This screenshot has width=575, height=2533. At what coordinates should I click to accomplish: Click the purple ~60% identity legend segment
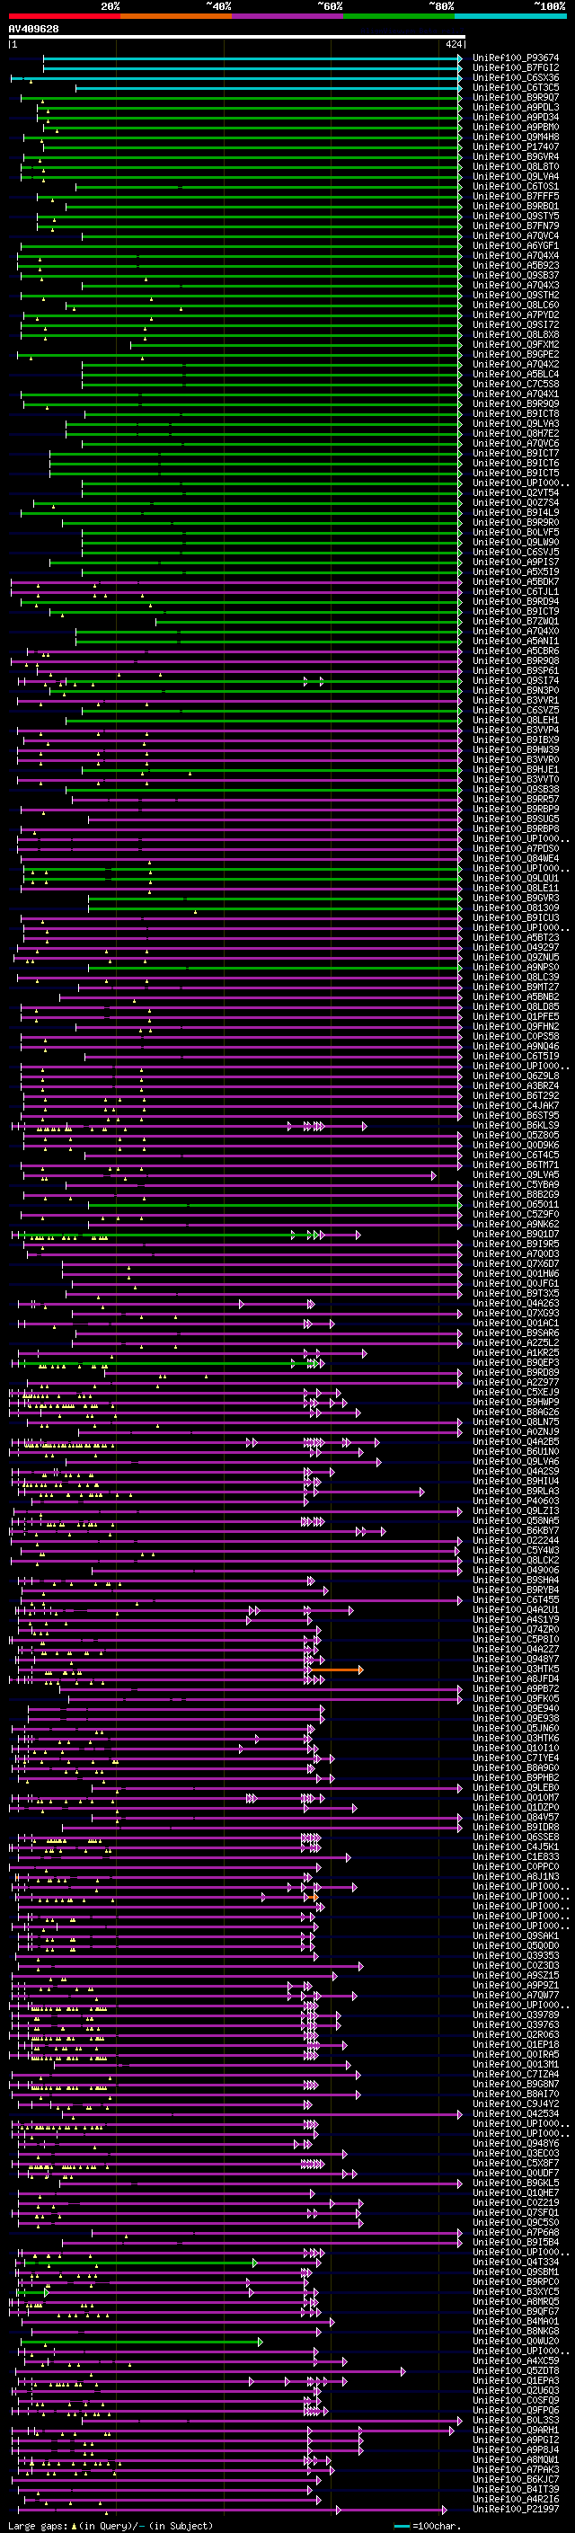[287, 16]
